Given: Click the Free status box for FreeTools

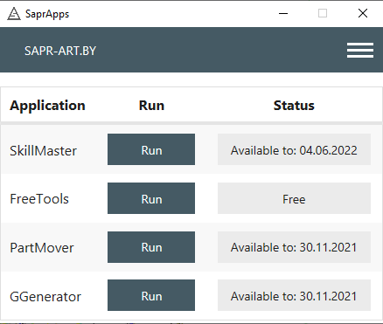Looking at the screenshot, I should pos(294,198).
